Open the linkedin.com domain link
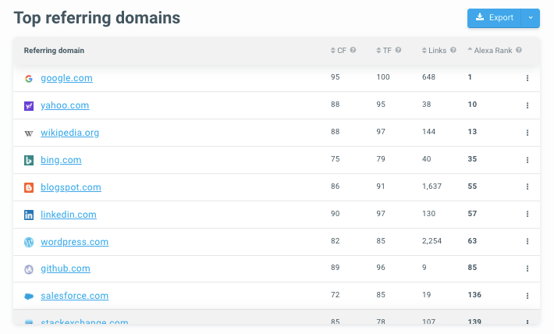The image size is (554, 334). tap(69, 215)
